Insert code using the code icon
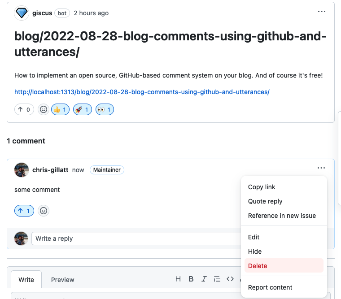The height and width of the screenshot is (299, 341). click(x=230, y=279)
